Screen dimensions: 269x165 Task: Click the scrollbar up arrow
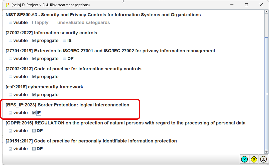266,12
